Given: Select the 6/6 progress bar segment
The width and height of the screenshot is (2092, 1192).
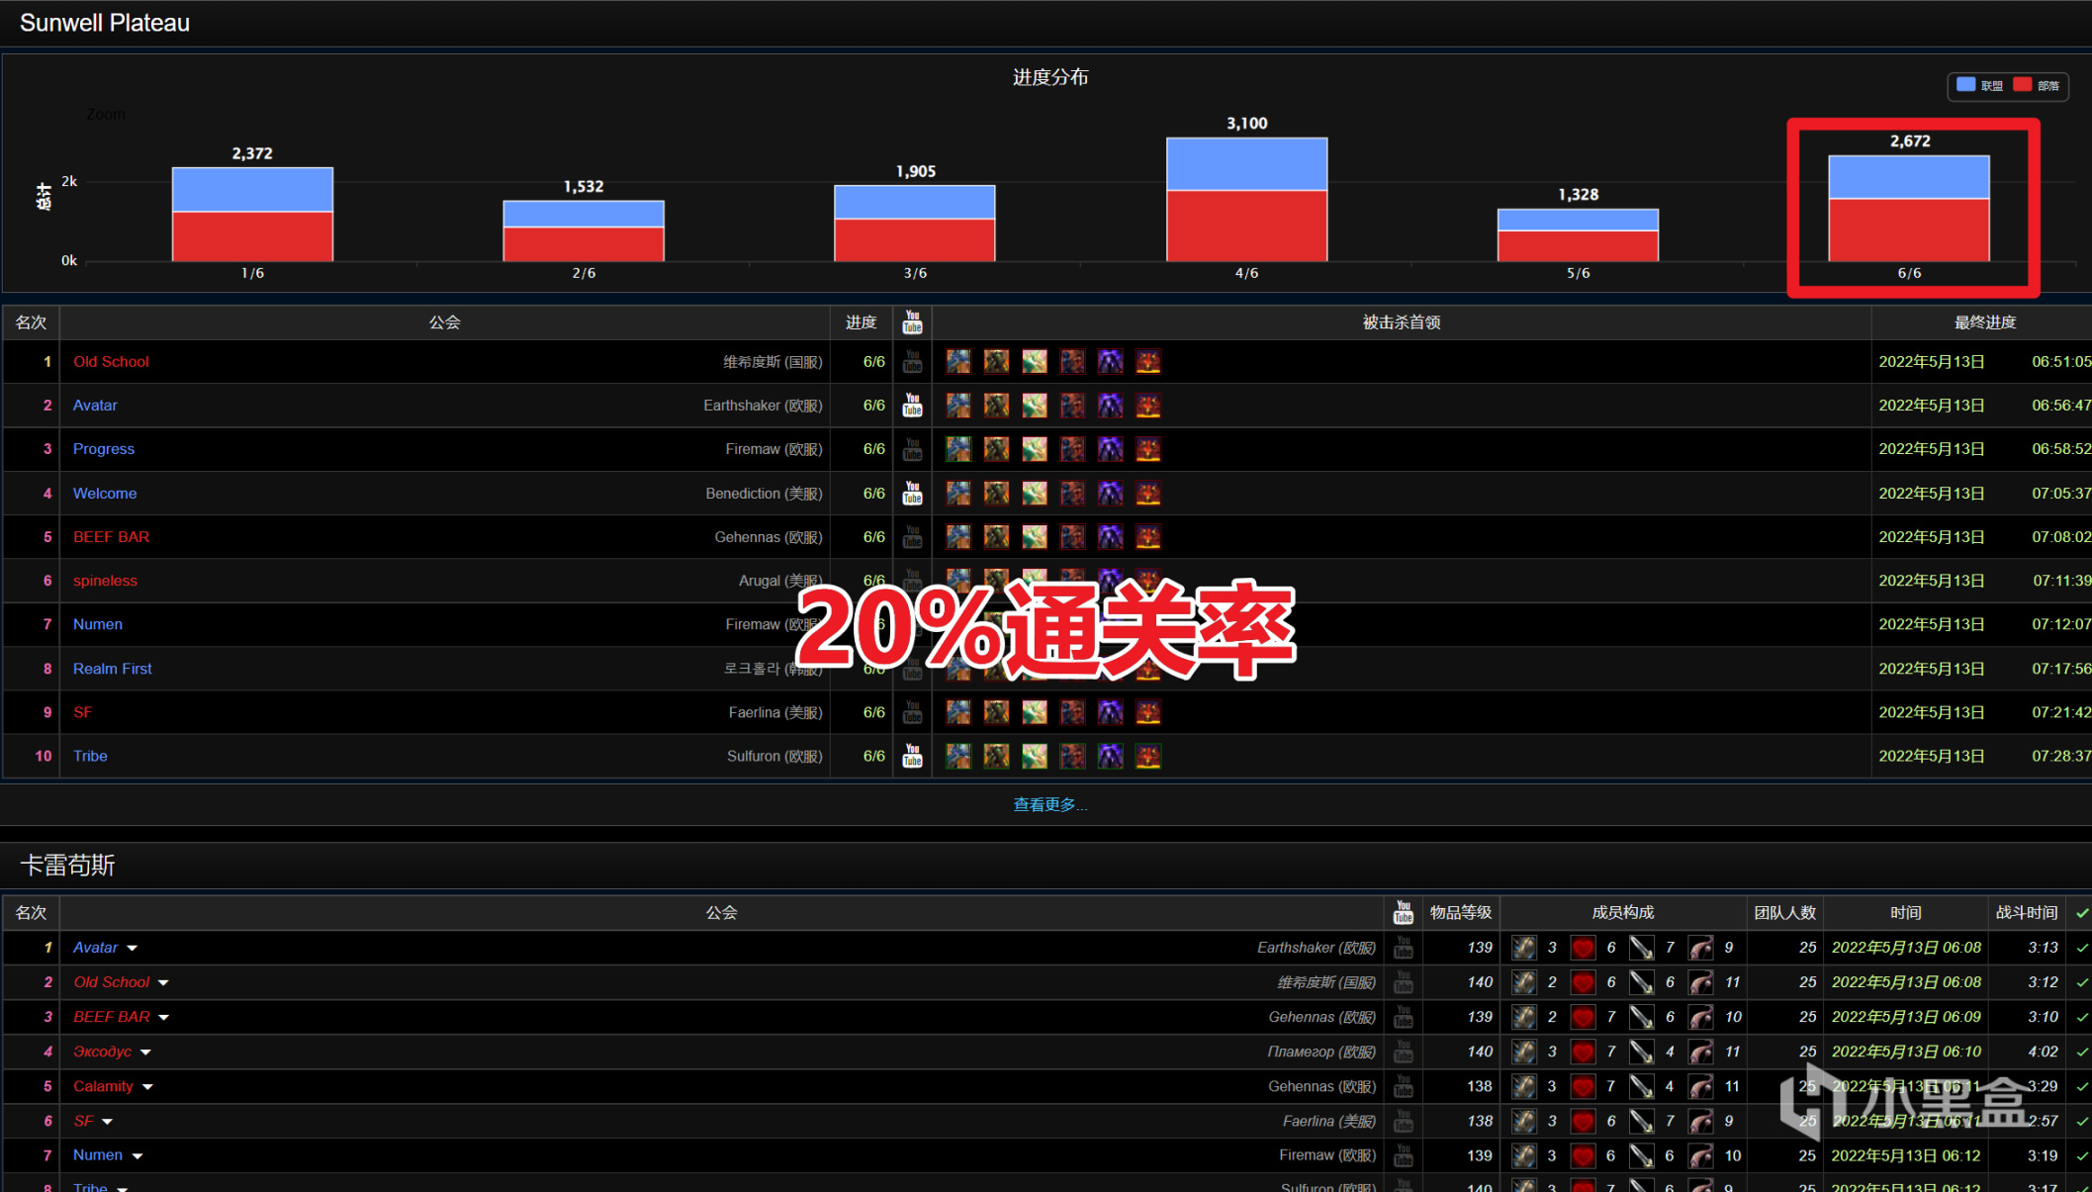Looking at the screenshot, I should (1908, 209).
